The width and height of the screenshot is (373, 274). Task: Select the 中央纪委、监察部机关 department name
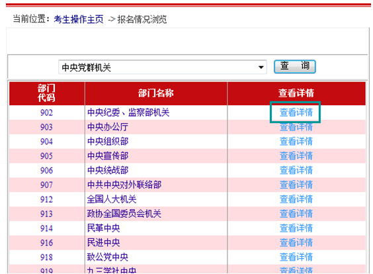(128, 113)
